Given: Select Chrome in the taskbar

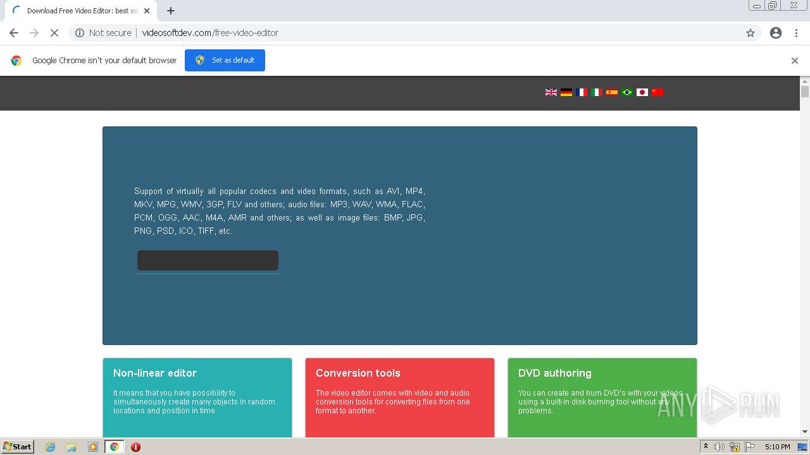Looking at the screenshot, I should point(114,447).
